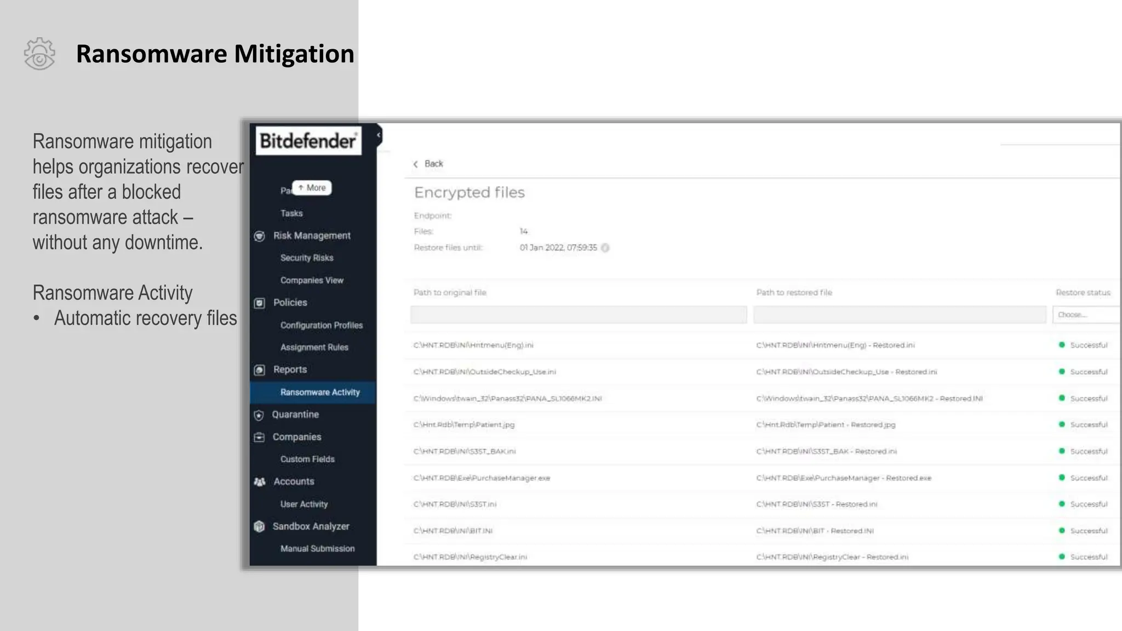The height and width of the screenshot is (631, 1122).
Task: Open the Risk Management section
Action: click(312, 236)
